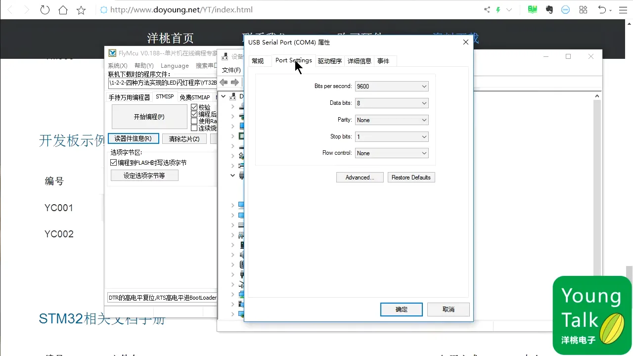Uncheck 编程到FLASH时写选项字节 option
The height and width of the screenshot is (356, 633).
114,162
